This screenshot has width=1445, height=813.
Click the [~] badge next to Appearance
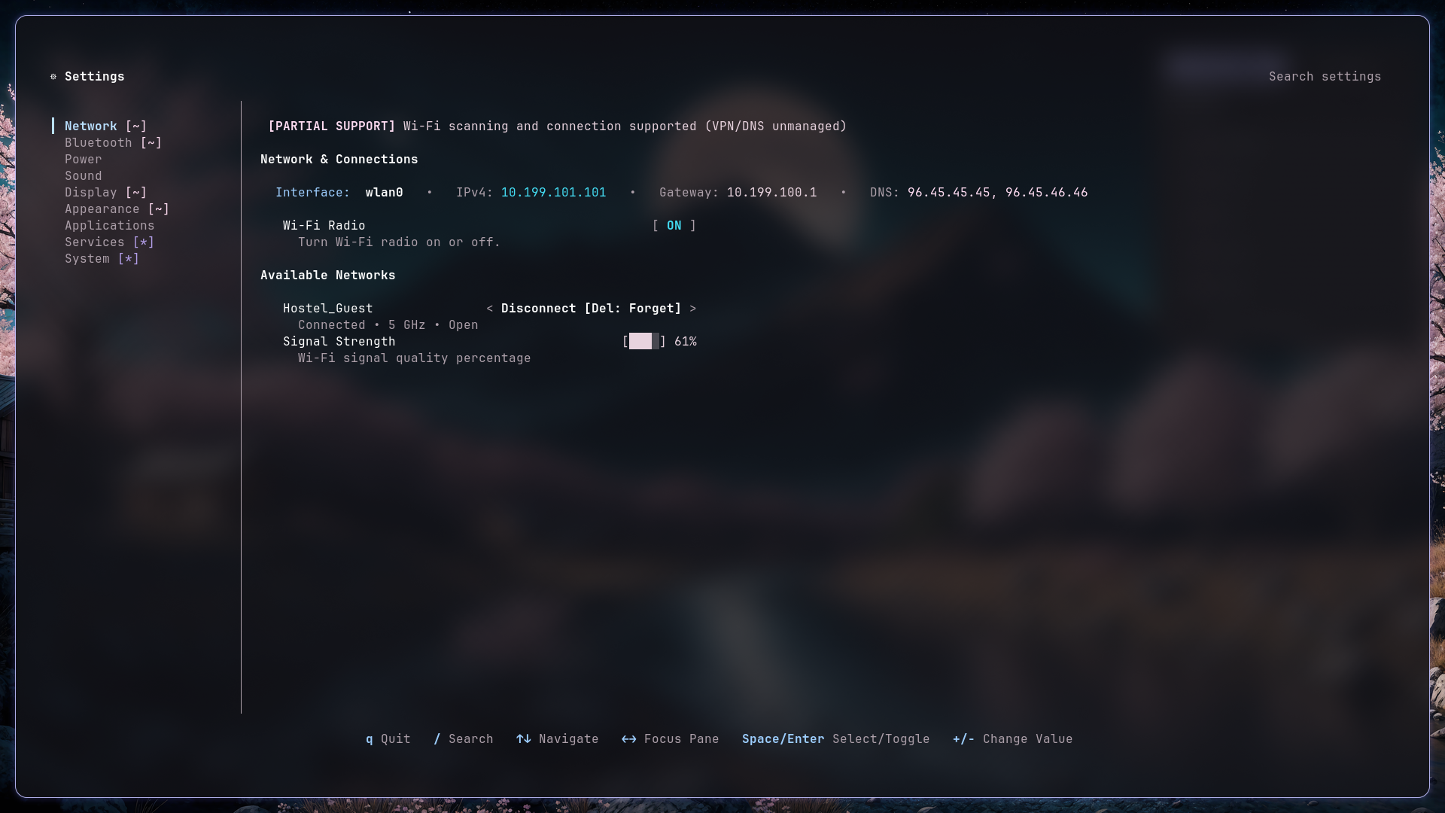pos(158,209)
